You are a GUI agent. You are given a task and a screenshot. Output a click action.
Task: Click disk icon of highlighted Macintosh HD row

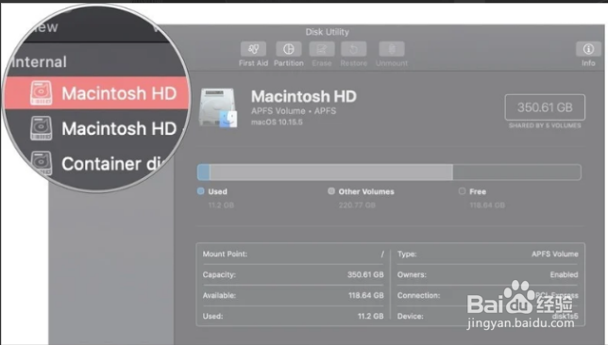tap(42, 93)
